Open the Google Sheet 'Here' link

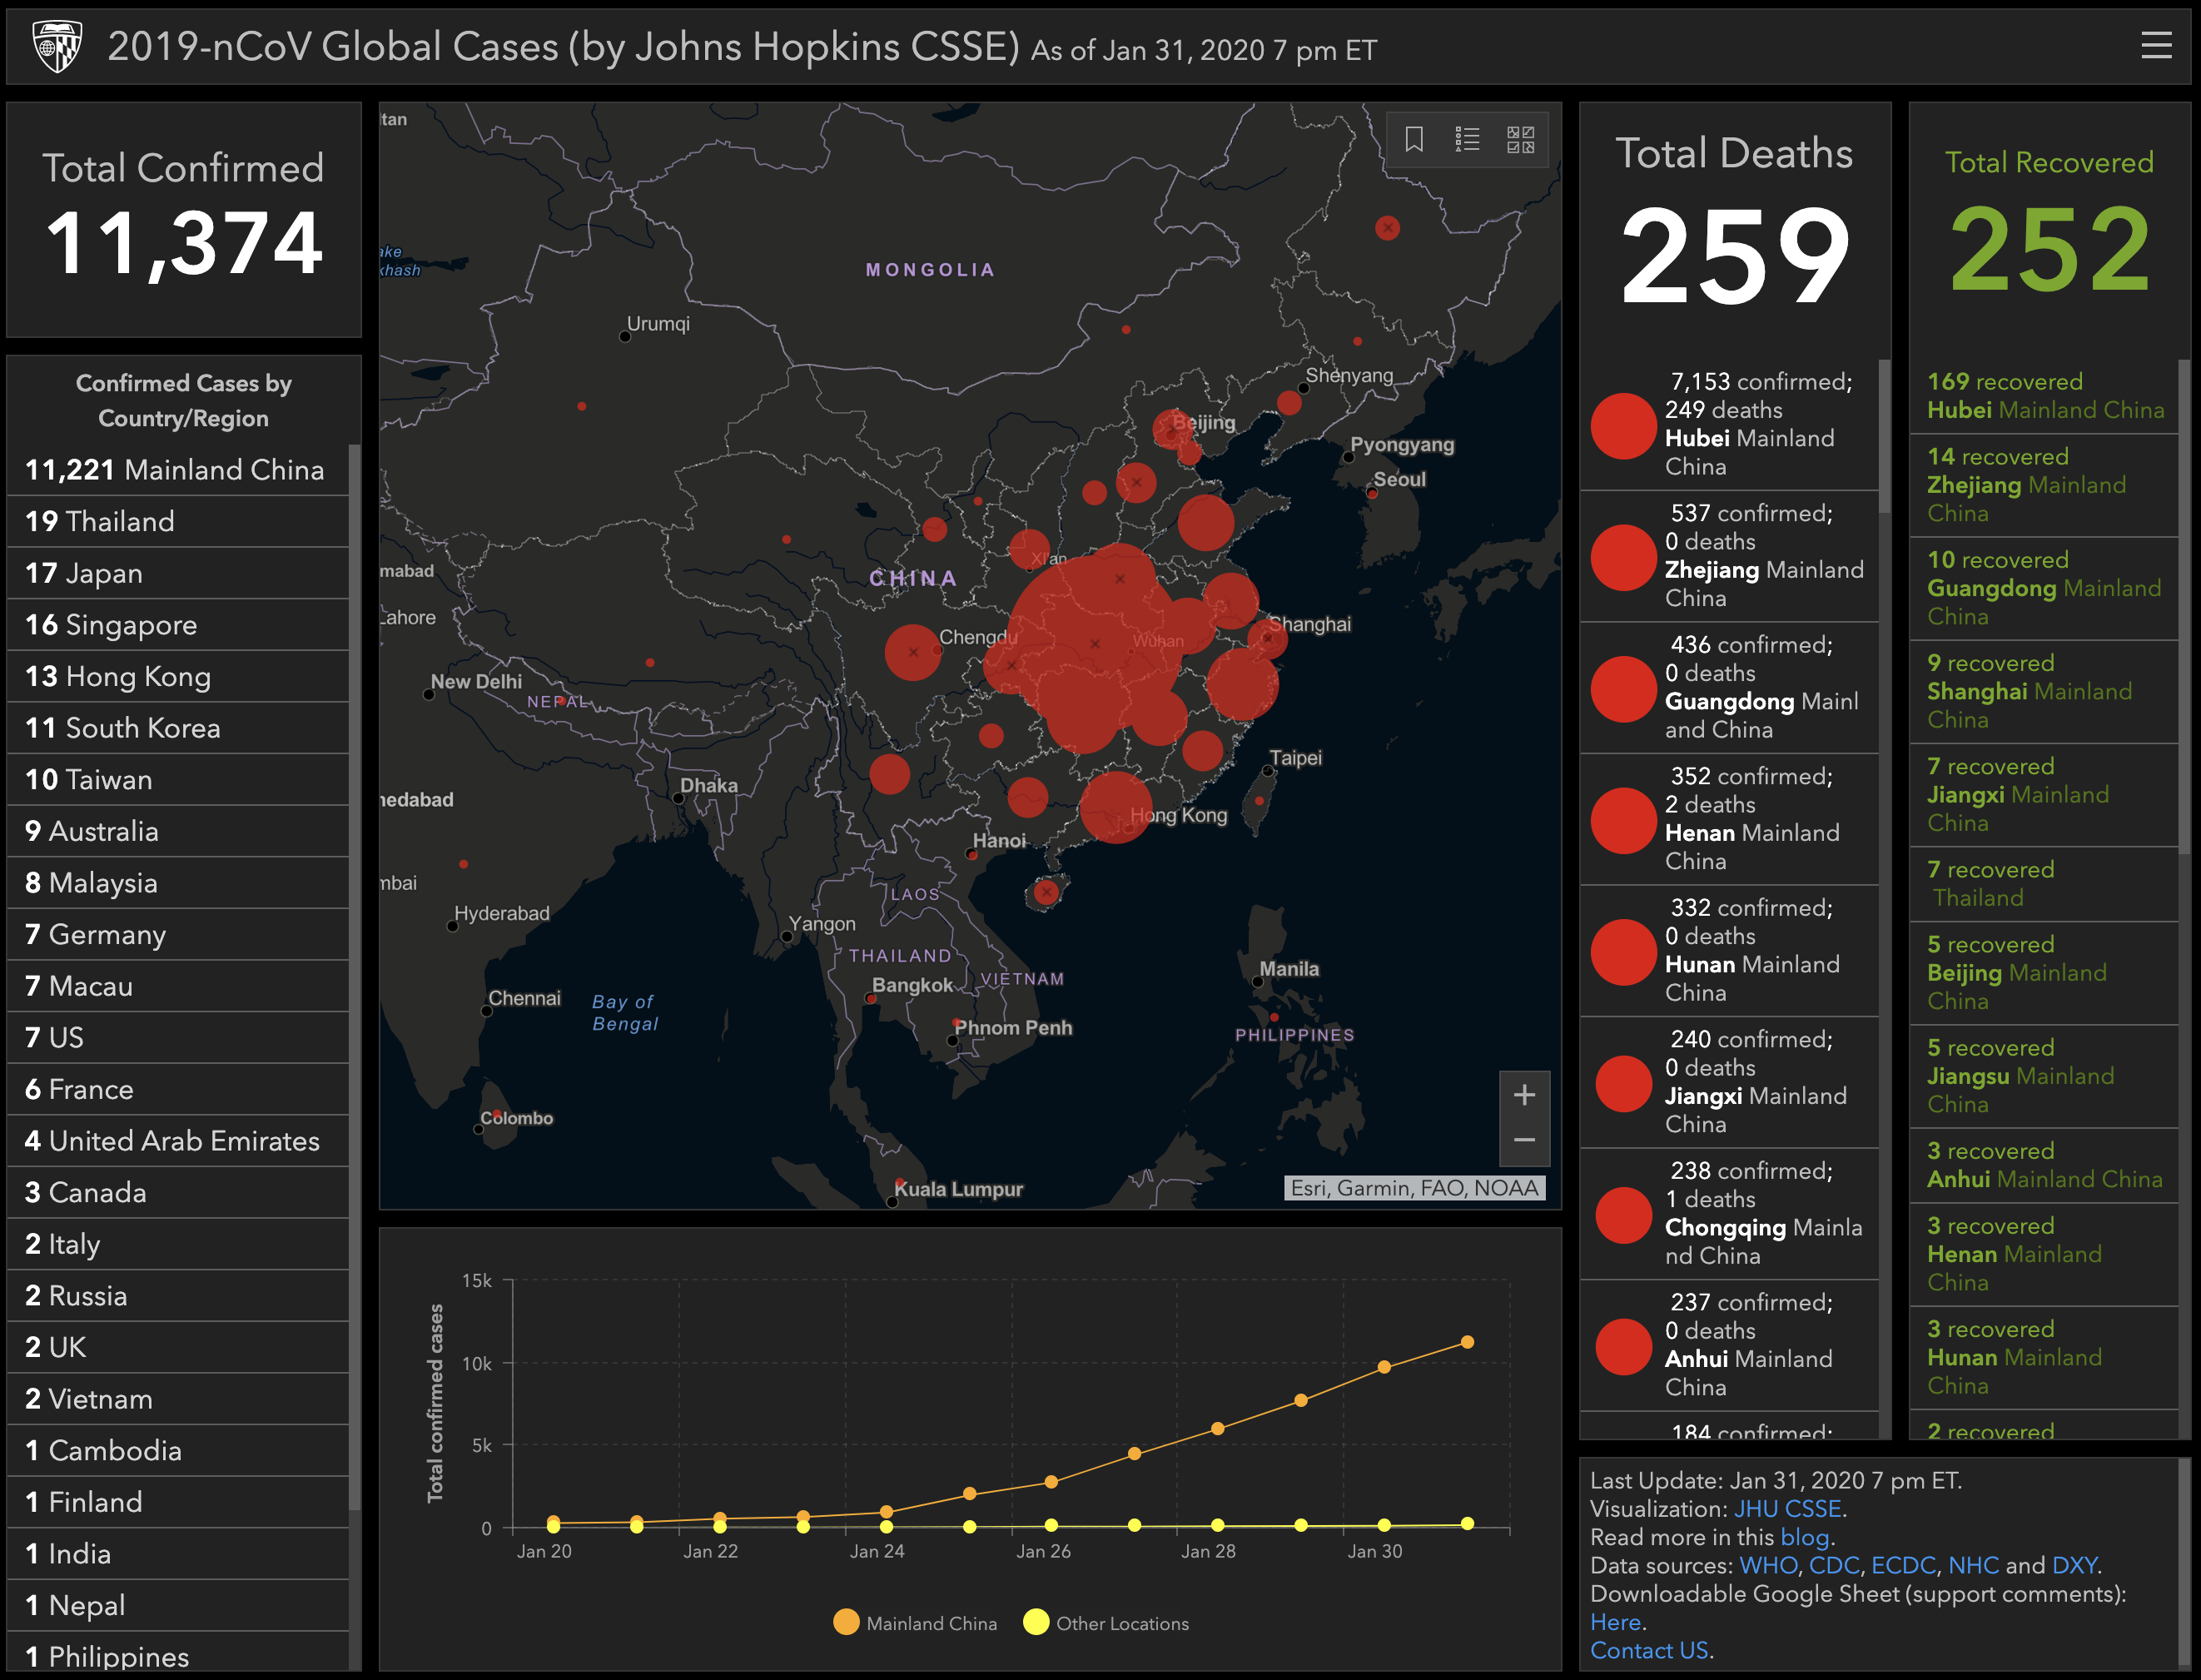(x=1616, y=1622)
